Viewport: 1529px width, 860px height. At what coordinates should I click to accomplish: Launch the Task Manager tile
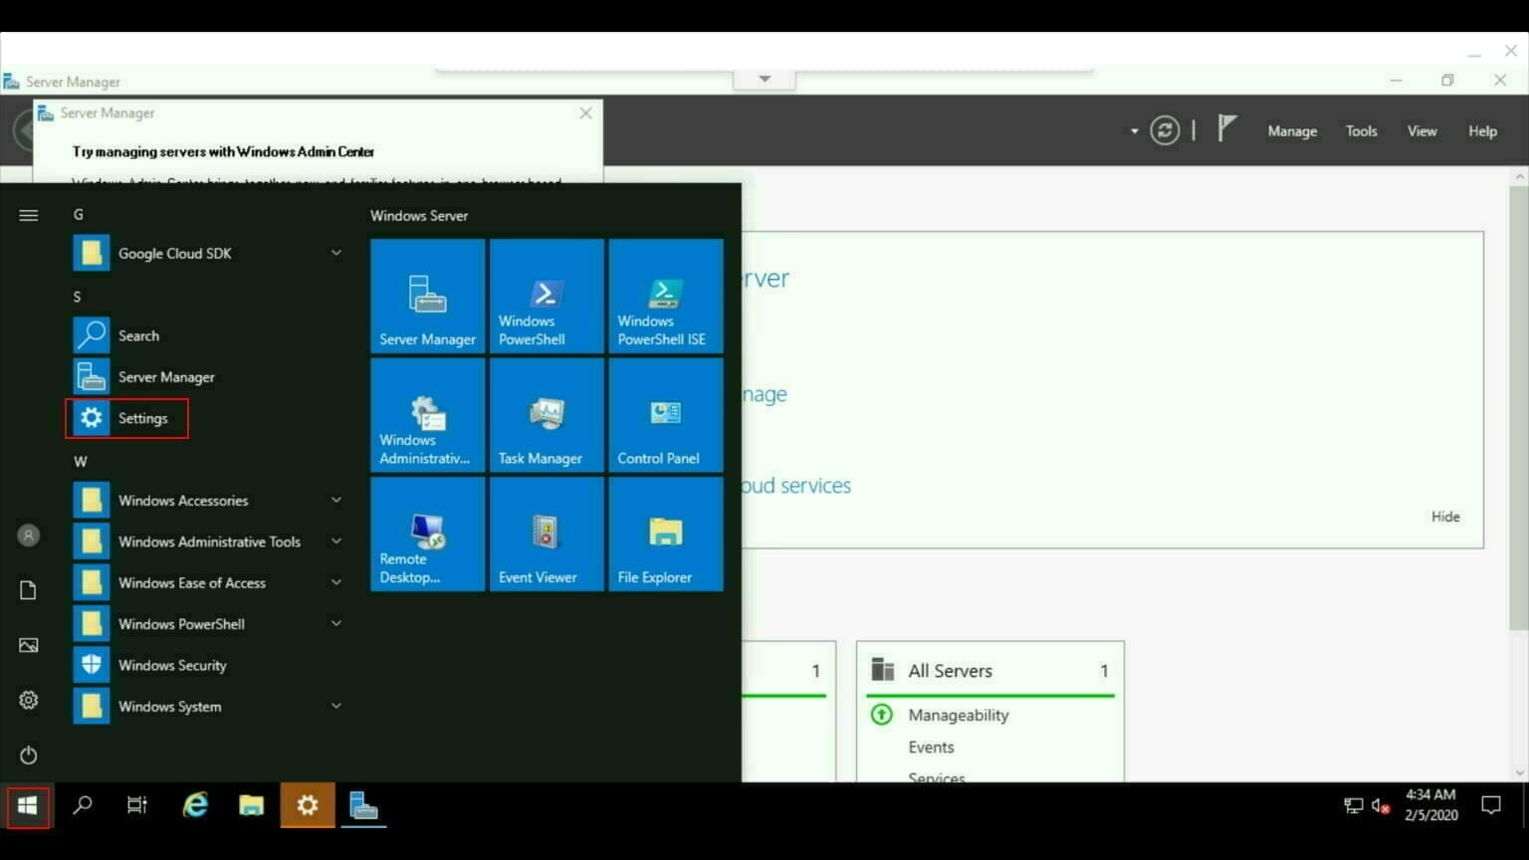click(x=546, y=415)
